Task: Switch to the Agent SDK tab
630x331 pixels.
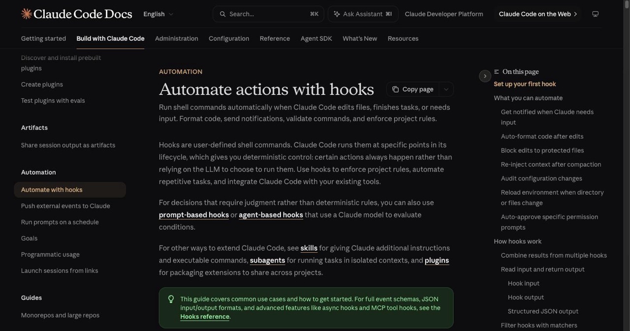Action: pos(316,38)
